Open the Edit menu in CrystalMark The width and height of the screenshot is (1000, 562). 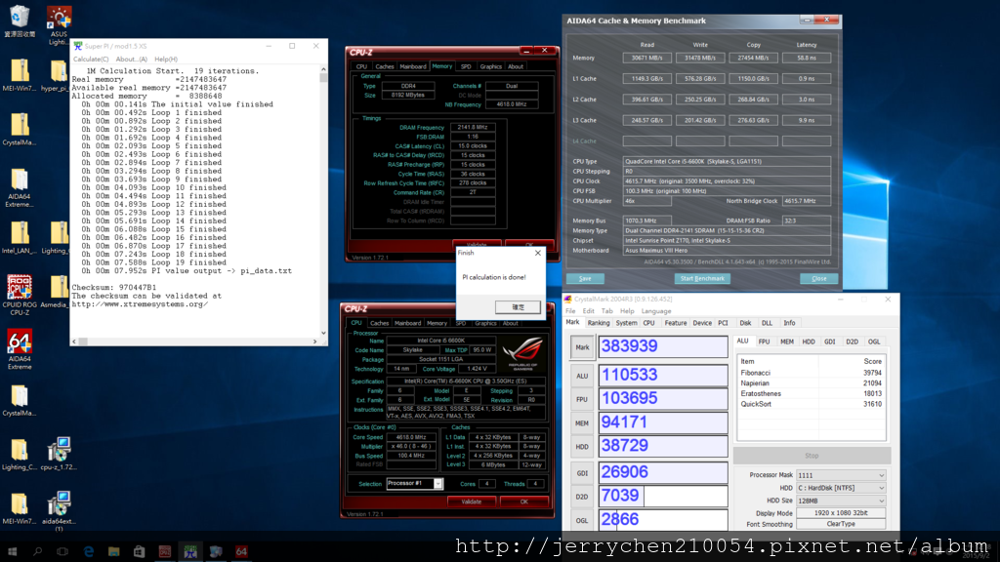coord(588,311)
